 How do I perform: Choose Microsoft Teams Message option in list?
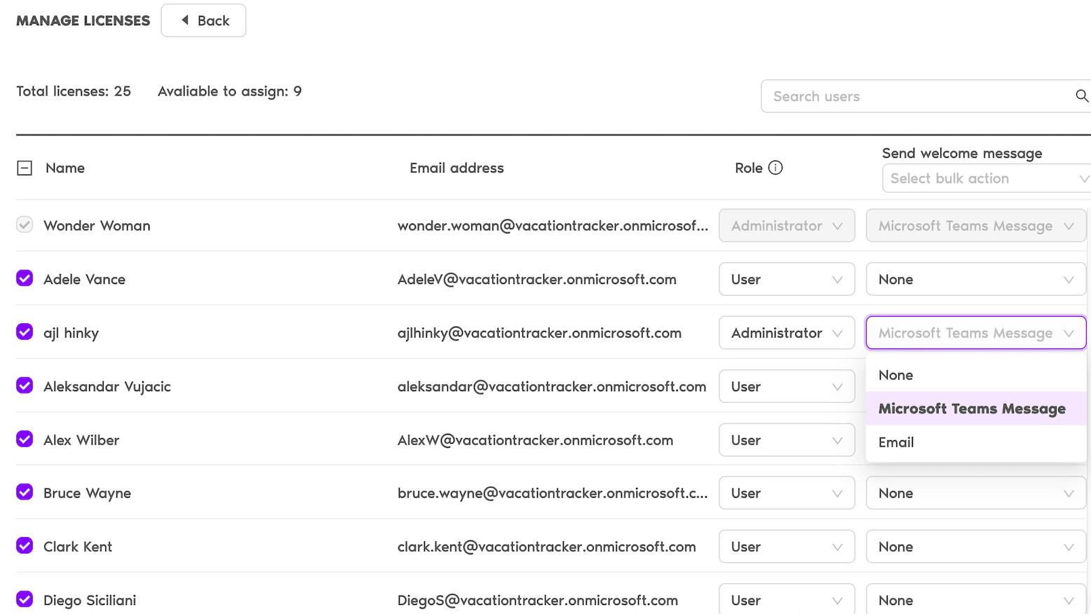tap(976, 409)
